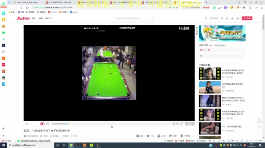Image resolution: width=265 pixels, height=148 pixels.
Task: Open a new browser tab
Action: (x=206, y=3)
